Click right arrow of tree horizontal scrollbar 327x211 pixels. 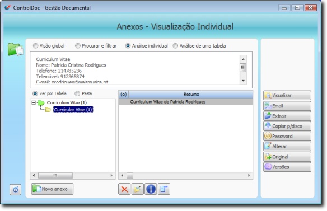[x=111, y=175]
